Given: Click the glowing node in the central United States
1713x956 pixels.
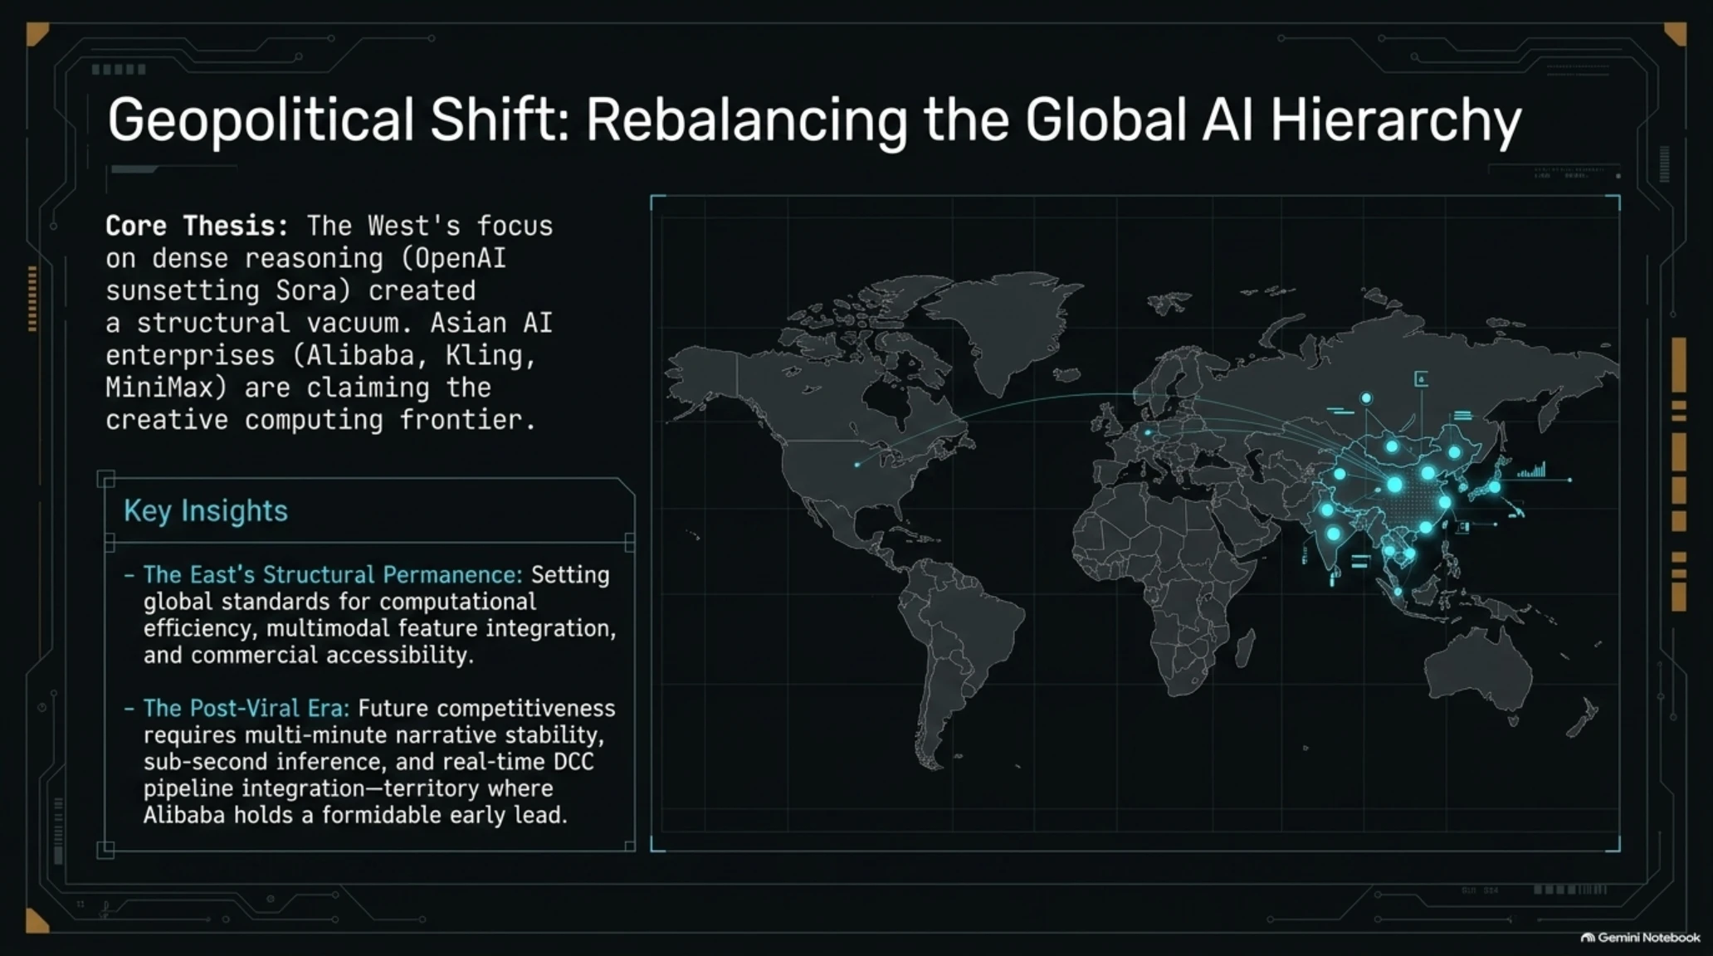Looking at the screenshot, I should (x=857, y=465).
